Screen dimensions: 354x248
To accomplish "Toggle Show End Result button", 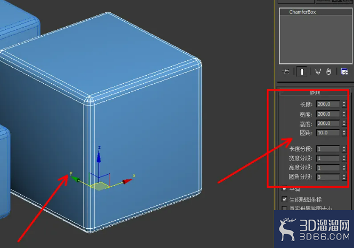I will click(302, 71).
